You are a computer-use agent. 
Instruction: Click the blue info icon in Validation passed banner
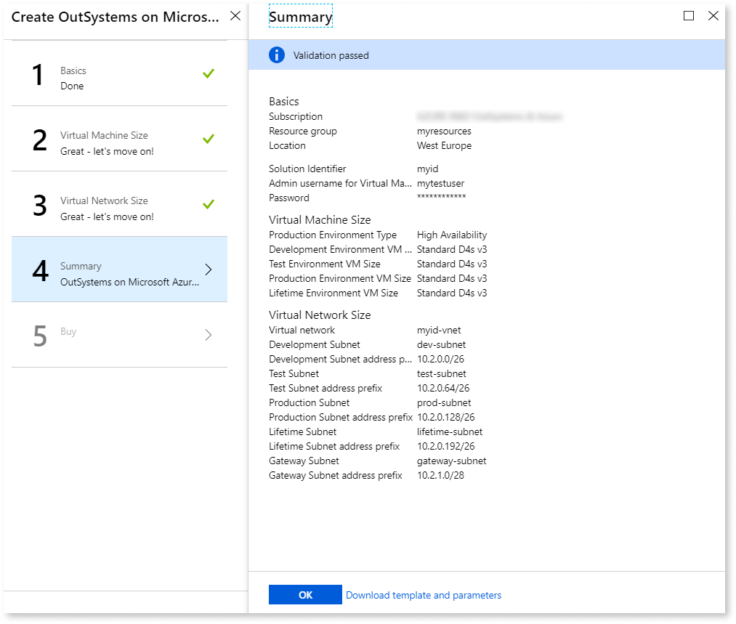click(x=276, y=54)
